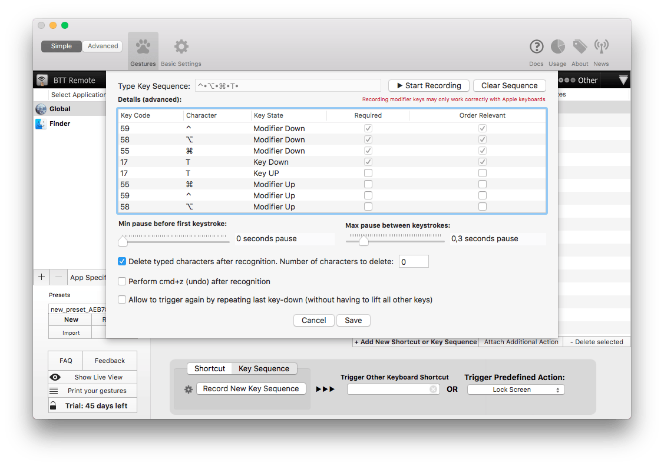This screenshot has height=466, width=664.
Task: Click Start Recording button
Action: (428, 85)
